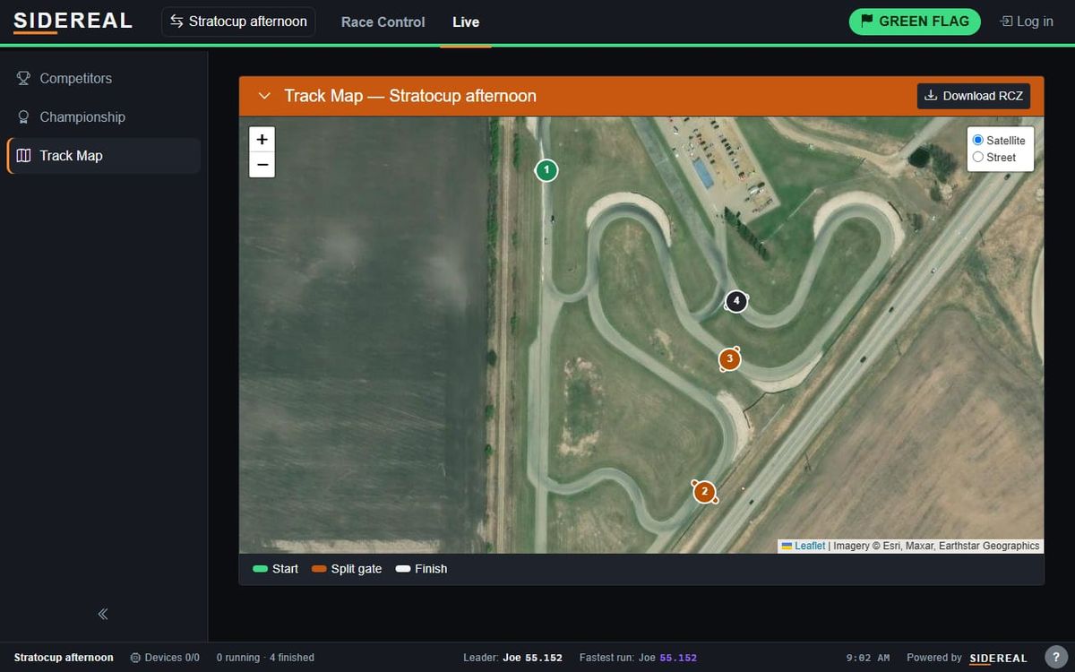Select Track Map in the sidebar
The image size is (1075, 672).
[x=103, y=155]
